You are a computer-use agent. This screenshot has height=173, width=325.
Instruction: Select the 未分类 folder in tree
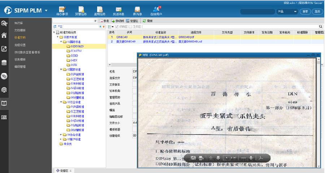[x=65, y=144]
